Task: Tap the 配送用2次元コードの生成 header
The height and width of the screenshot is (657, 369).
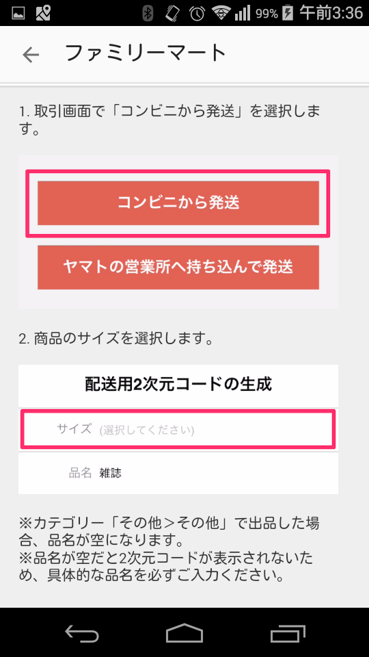Action: tap(178, 385)
